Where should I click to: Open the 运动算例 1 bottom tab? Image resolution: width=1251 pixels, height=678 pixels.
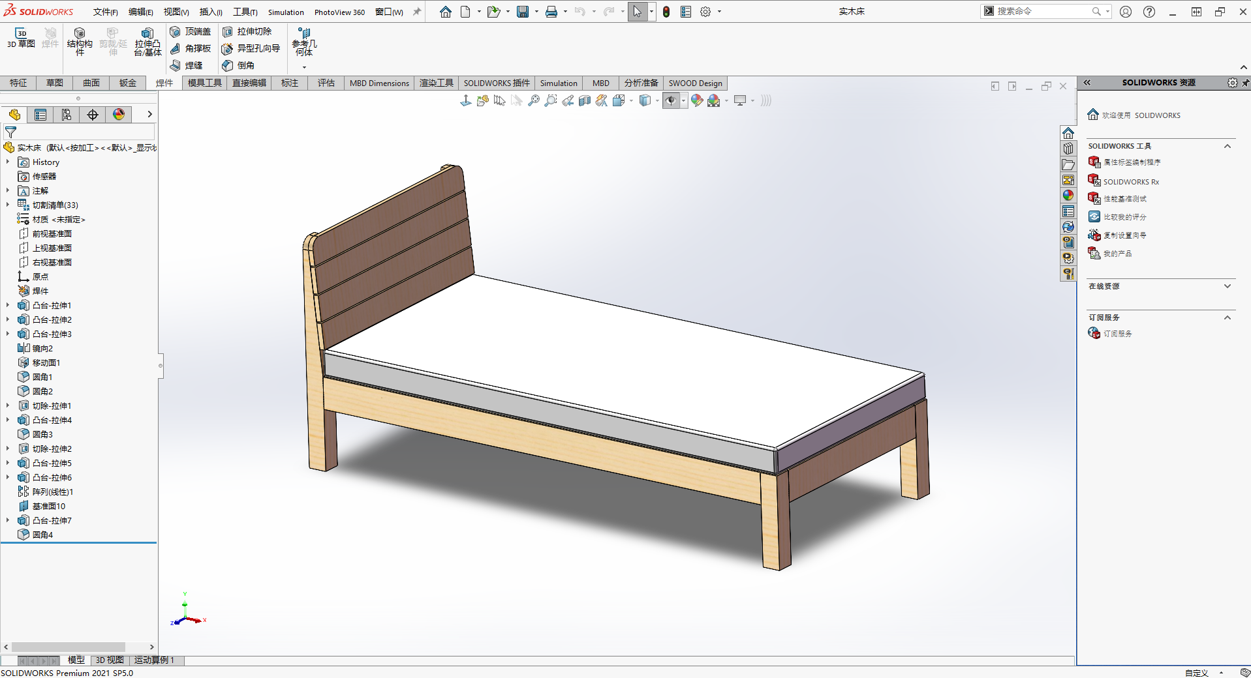click(x=154, y=660)
